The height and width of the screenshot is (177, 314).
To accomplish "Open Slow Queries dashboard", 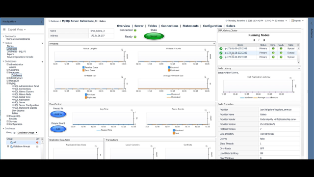I will point(18,111).
